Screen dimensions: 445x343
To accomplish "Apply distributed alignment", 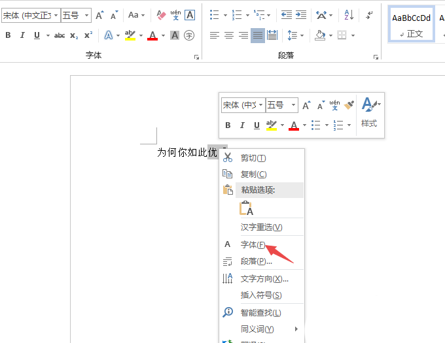I will 272,35.
